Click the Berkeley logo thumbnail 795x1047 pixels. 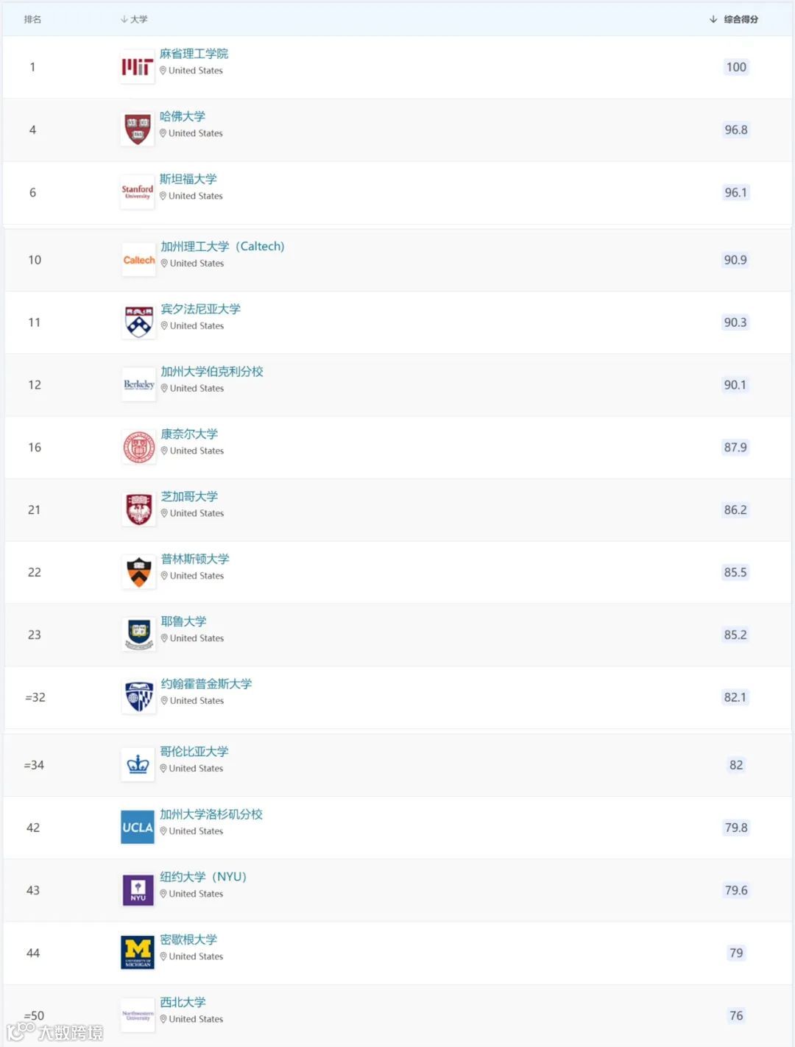point(138,385)
